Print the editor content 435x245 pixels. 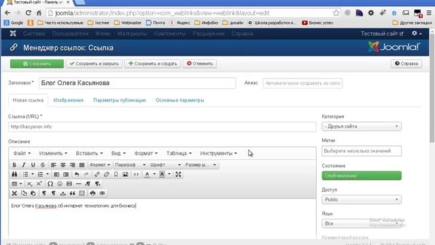click(92, 193)
